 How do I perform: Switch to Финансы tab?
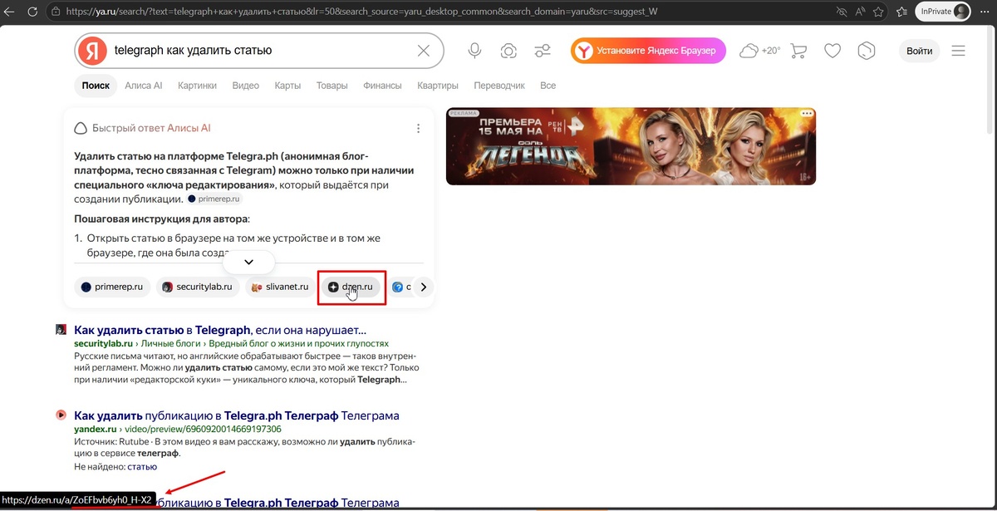point(382,86)
